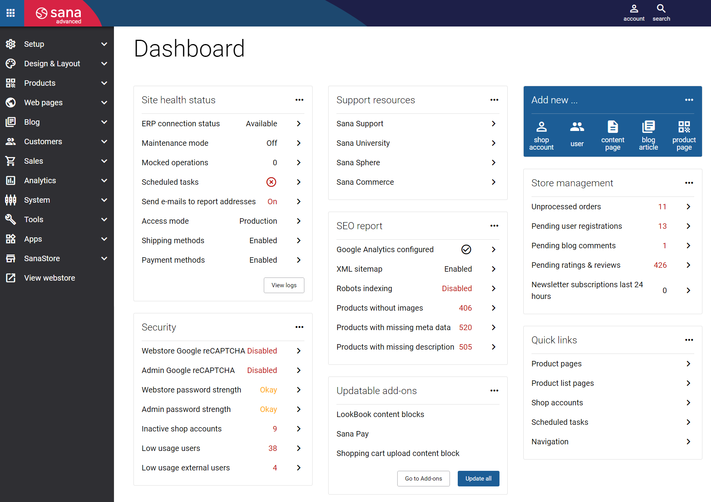Click the Blog icon in sidebar
This screenshot has width=711, height=502.
11,122
